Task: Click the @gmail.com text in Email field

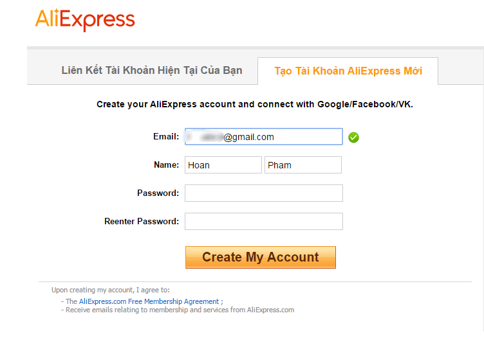Action: pos(249,137)
